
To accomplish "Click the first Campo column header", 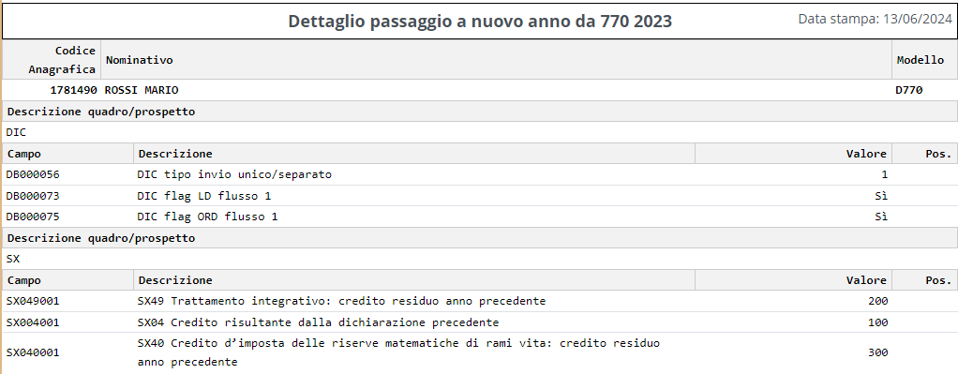I will pyautogui.click(x=24, y=154).
